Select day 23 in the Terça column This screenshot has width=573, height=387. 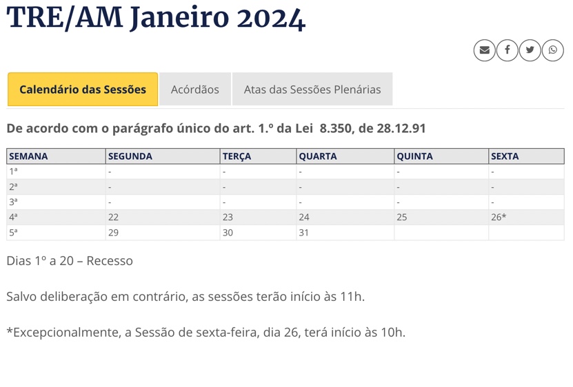pyautogui.click(x=228, y=217)
